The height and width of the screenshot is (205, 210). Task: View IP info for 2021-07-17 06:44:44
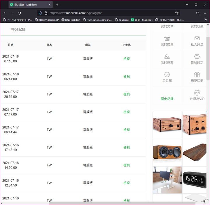coord(127,130)
